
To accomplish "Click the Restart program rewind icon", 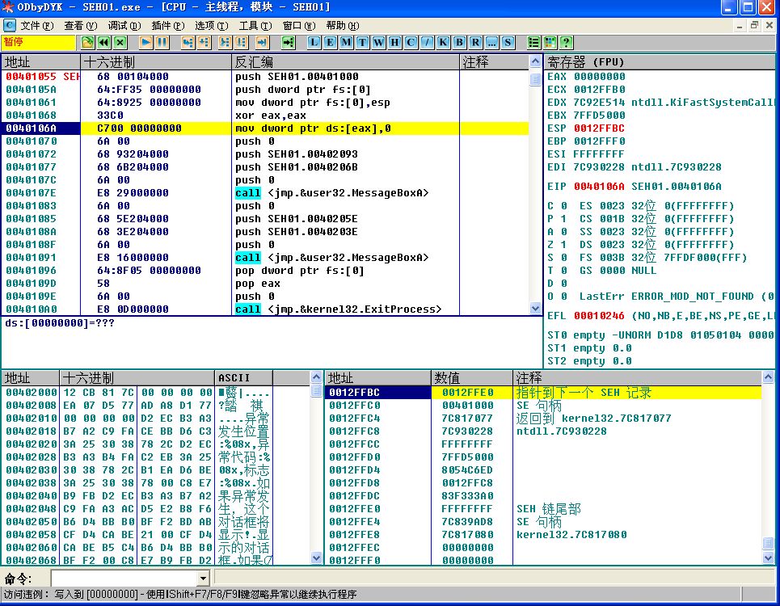I will [x=103, y=43].
